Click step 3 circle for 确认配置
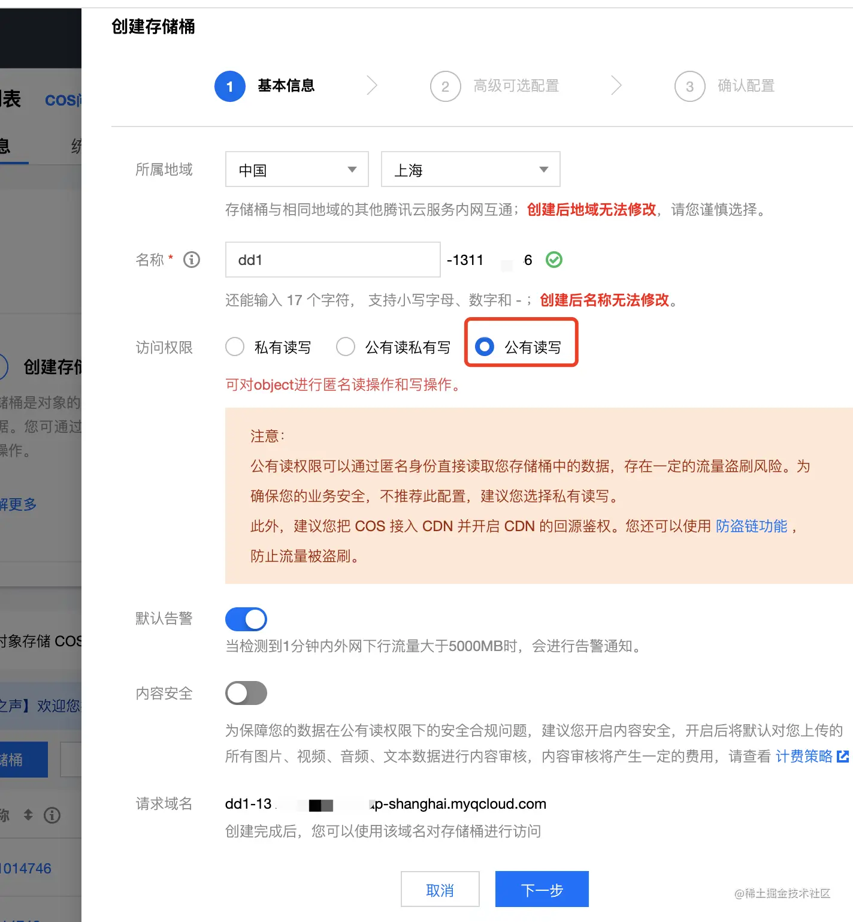This screenshot has width=853, height=922. coord(690,86)
